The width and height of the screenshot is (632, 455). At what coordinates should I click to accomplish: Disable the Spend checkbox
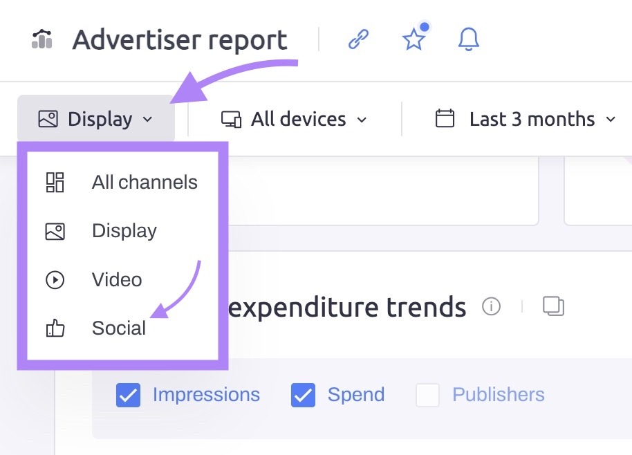point(303,395)
